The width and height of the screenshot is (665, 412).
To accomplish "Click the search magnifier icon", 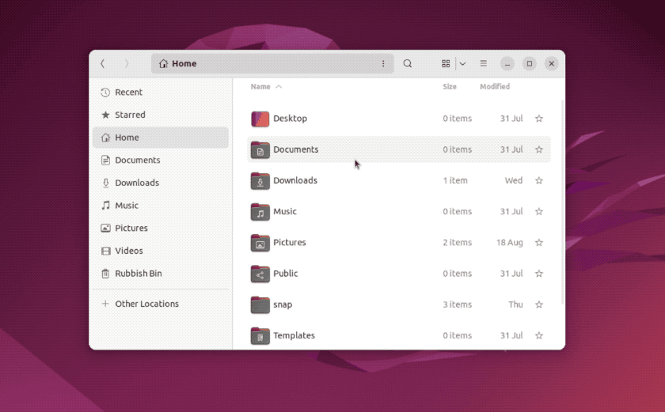I will click(x=408, y=63).
